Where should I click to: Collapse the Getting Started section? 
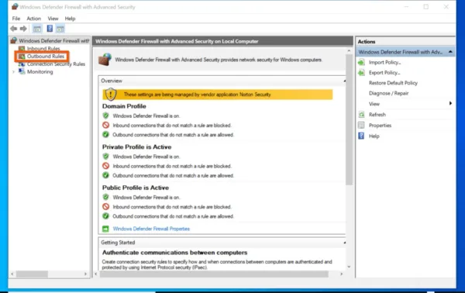[344, 243]
